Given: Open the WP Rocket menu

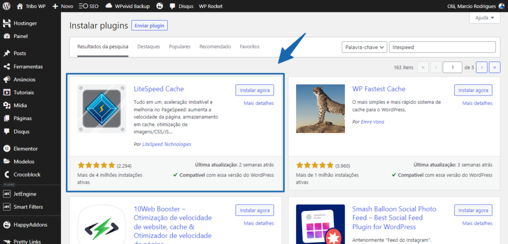Looking at the screenshot, I should [x=210, y=6].
